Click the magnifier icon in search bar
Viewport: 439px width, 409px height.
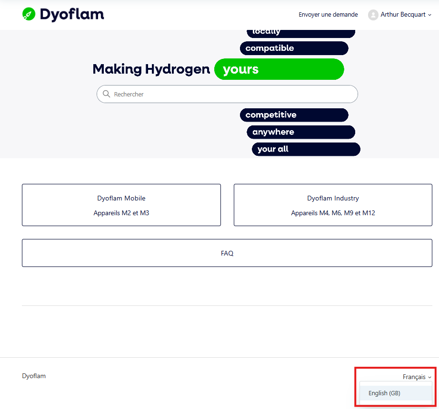tap(106, 94)
